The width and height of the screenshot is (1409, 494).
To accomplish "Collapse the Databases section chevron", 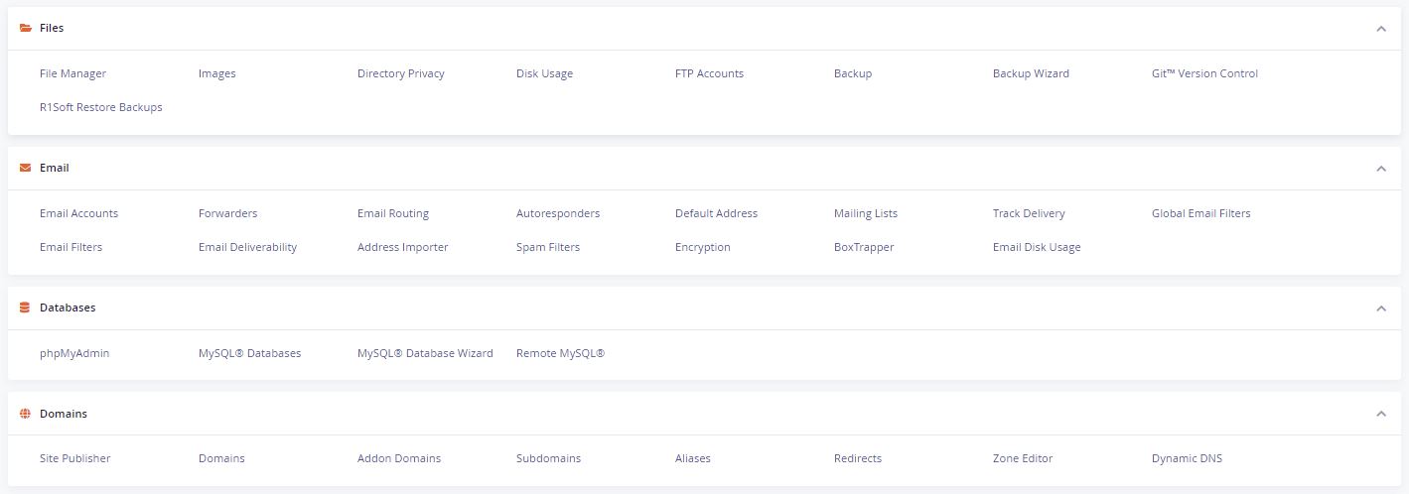I will click(1381, 309).
